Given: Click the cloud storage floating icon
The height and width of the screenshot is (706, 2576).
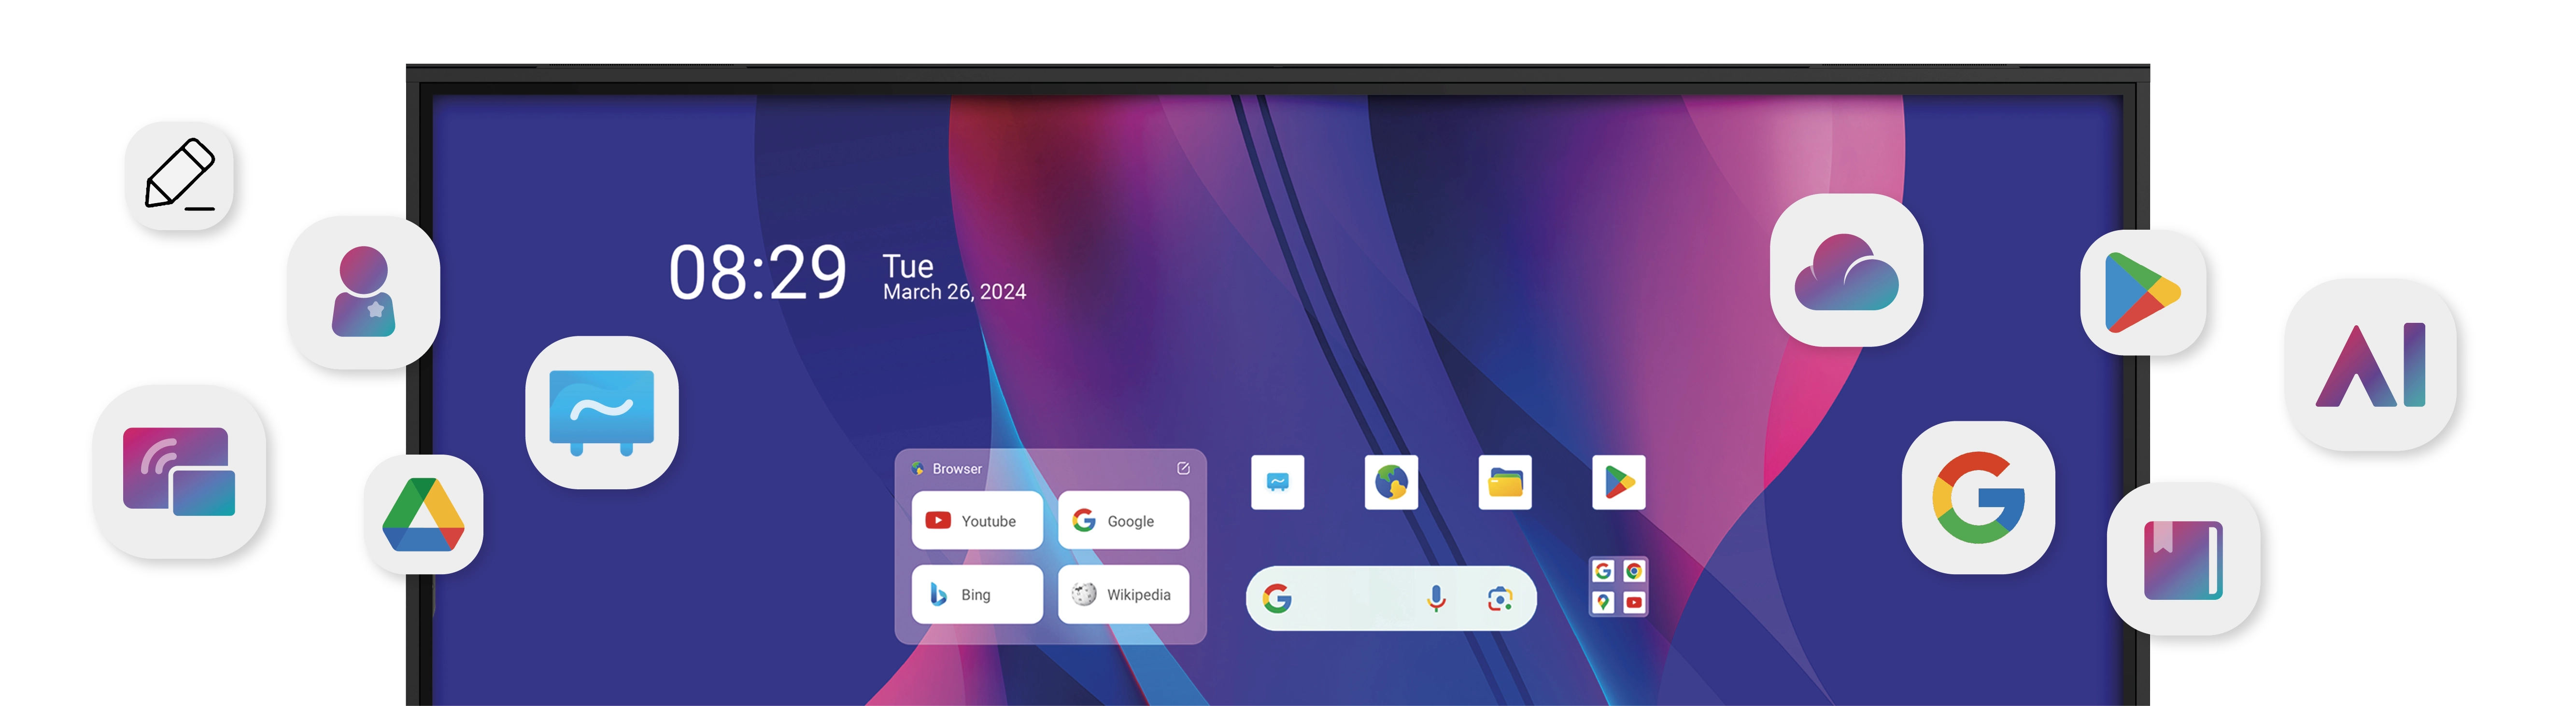Looking at the screenshot, I should coord(1846,271).
